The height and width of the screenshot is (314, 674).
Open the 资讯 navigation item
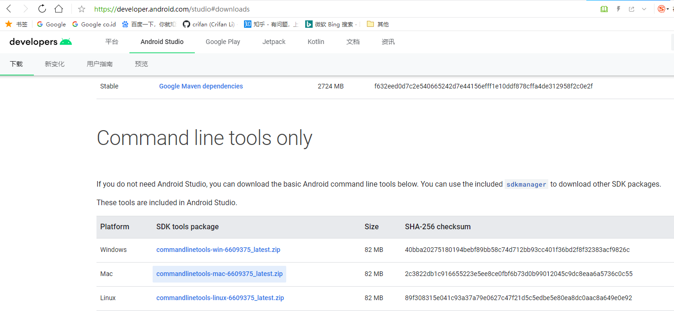[x=388, y=42]
